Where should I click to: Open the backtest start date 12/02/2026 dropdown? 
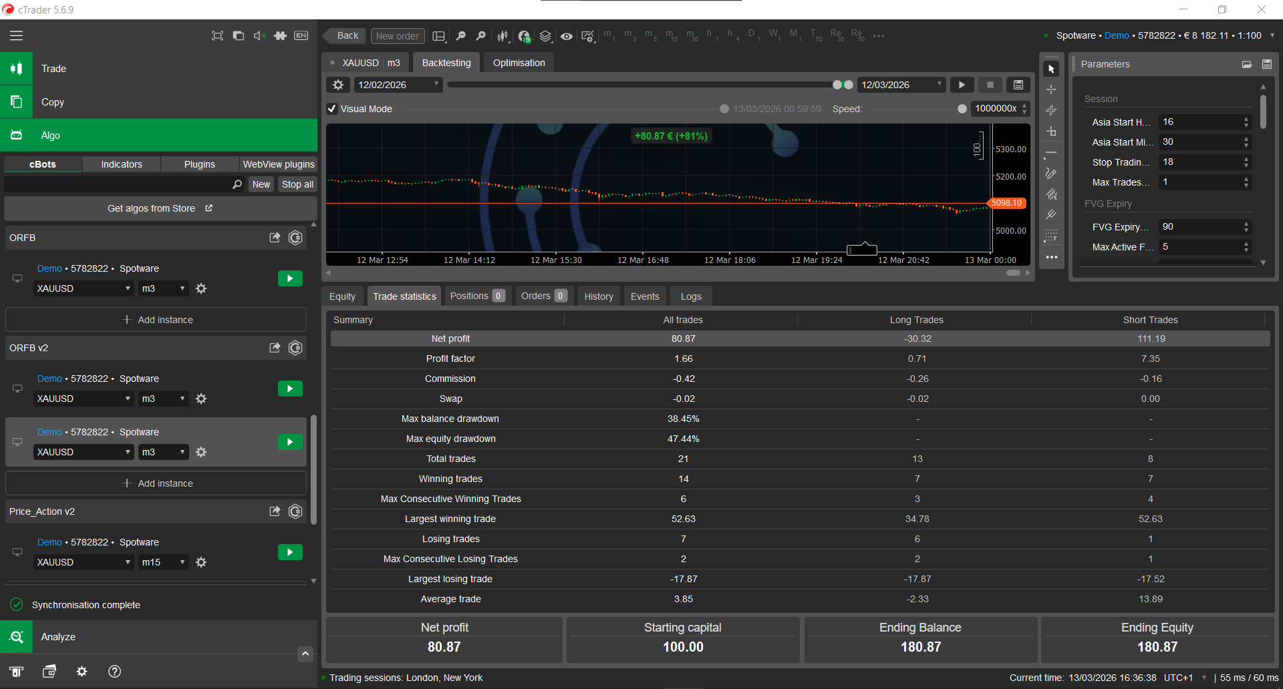(398, 85)
